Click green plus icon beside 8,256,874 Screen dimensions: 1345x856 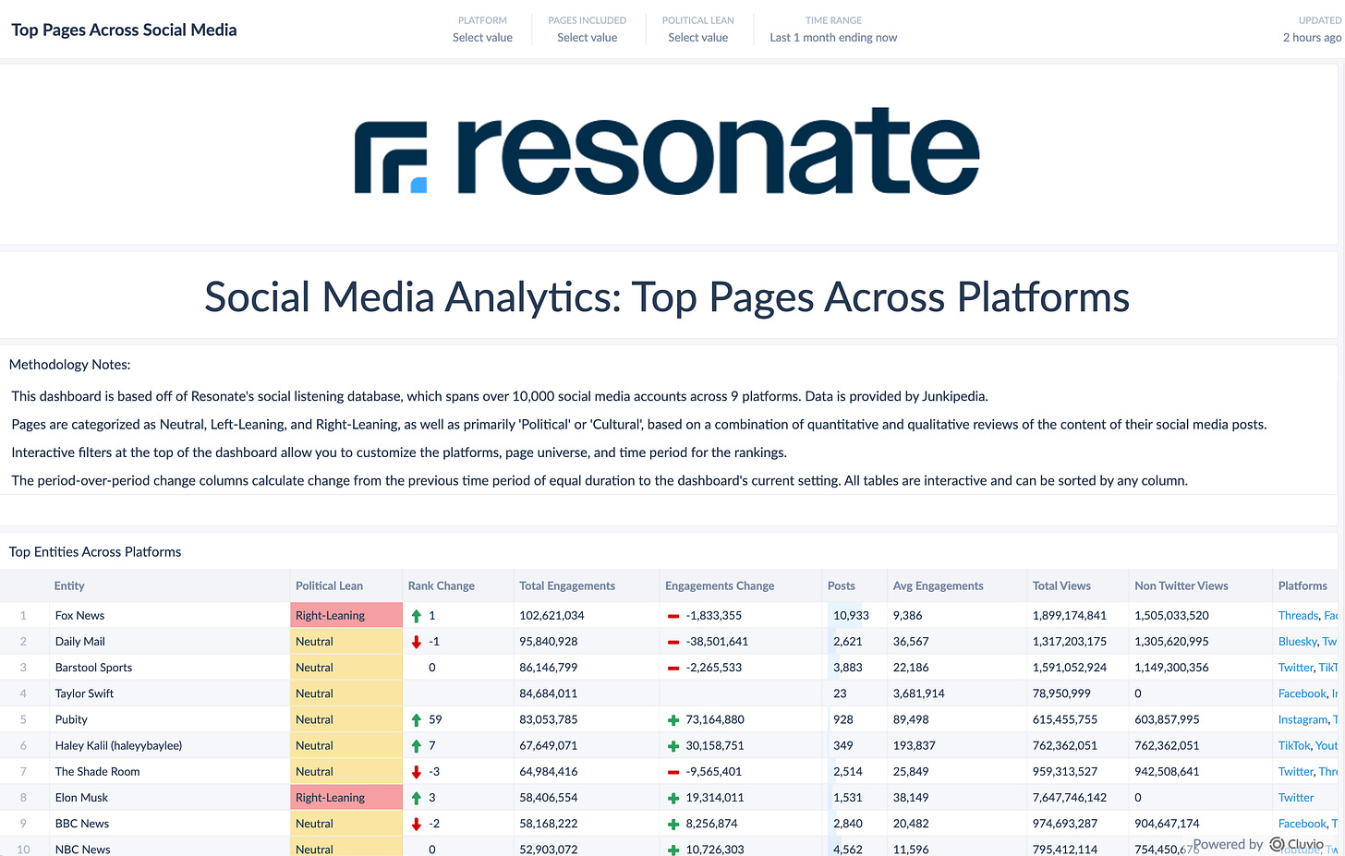(x=673, y=824)
